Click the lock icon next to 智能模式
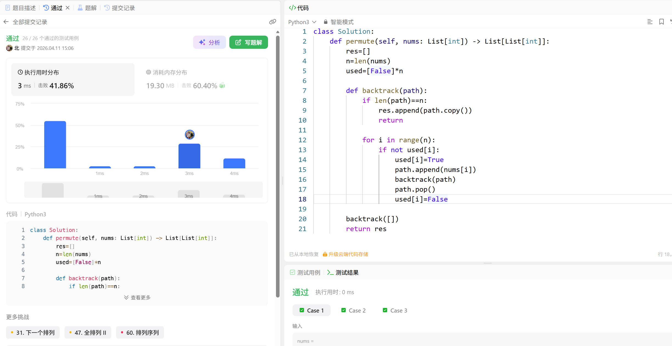This screenshot has width=672, height=346. pyautogui.click(x=325, y=22)
